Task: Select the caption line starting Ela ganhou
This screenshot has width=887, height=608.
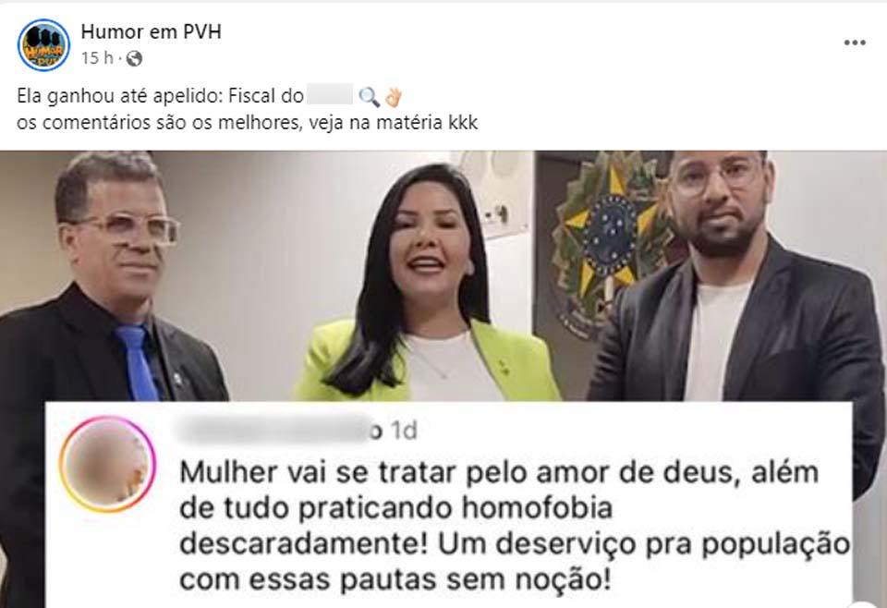Action: point(210,96)
